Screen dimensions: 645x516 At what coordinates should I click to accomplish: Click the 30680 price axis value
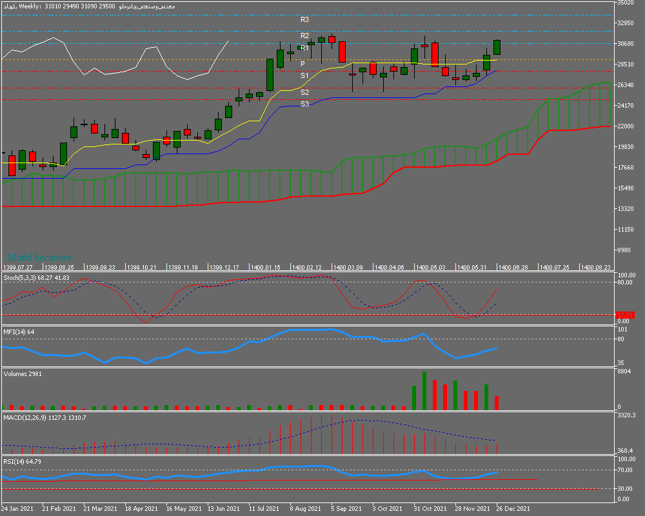(x=625, y=44)
